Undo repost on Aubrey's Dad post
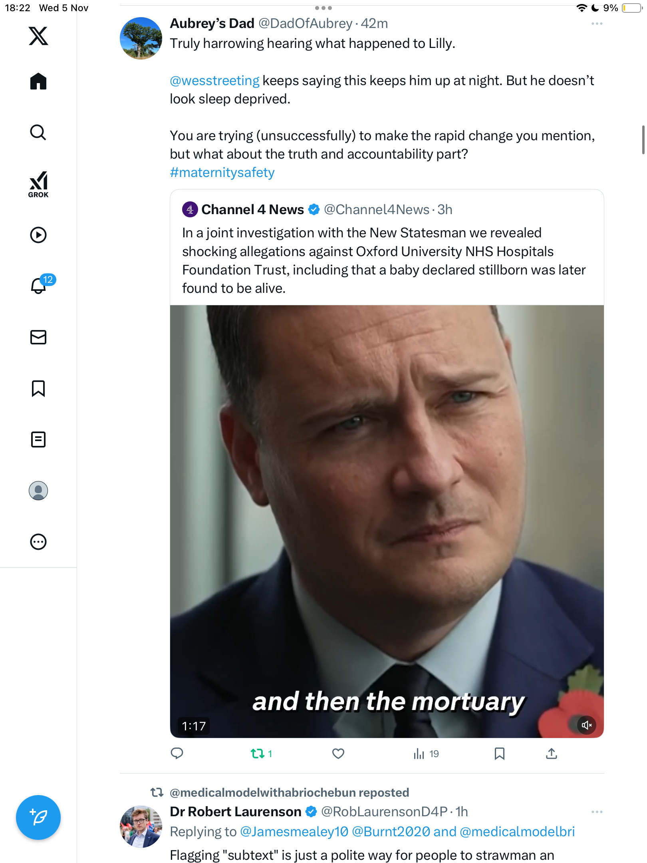The width and height of the screenshot is (647, 863). pos(258,754)
